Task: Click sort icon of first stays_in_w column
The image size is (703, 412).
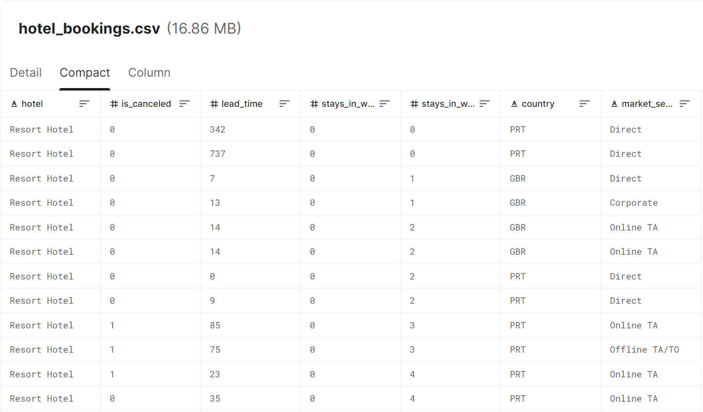Action: 385,104
